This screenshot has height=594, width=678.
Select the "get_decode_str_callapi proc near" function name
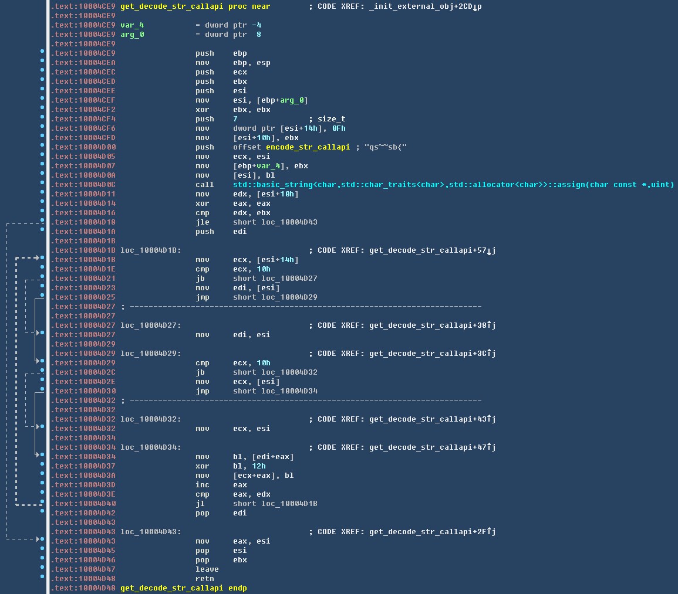tap(167, 6)
